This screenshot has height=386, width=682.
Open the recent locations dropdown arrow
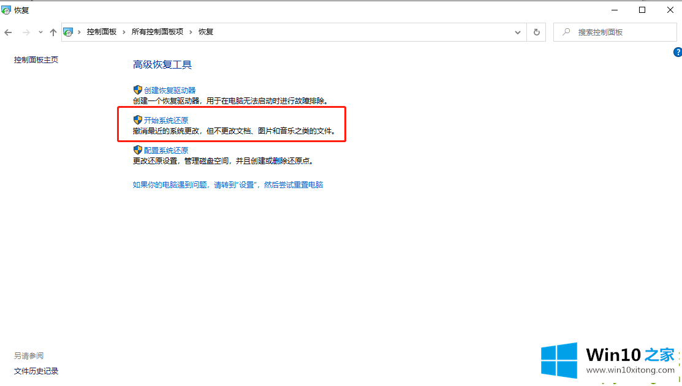[x=40, y=32]
